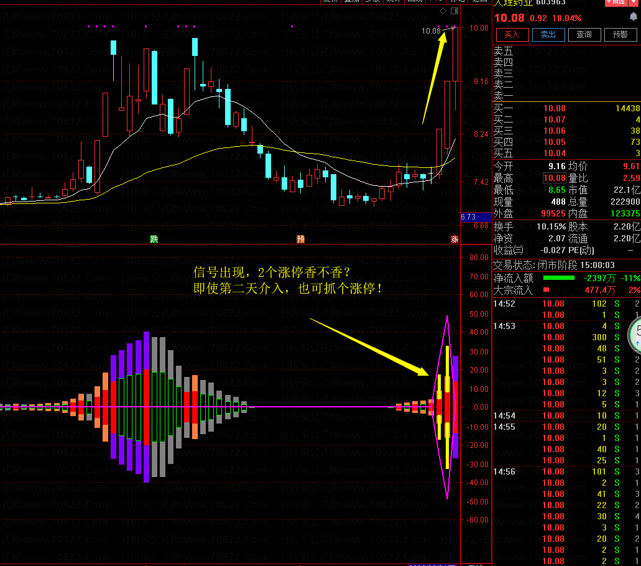Open the dropdown arrow beside +自选
Image resolution: width=641 pixels, height=566 pixels.
pos(634,2)
